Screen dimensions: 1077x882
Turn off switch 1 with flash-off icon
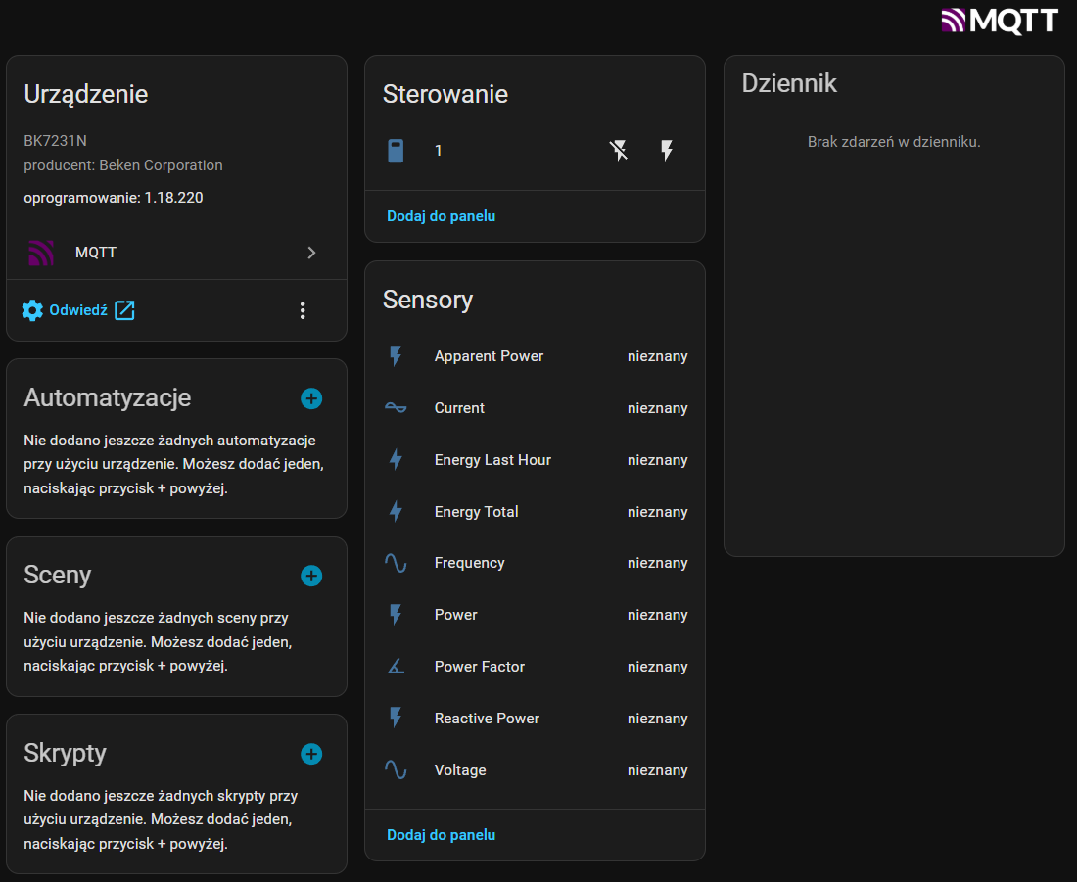point(619,151)
